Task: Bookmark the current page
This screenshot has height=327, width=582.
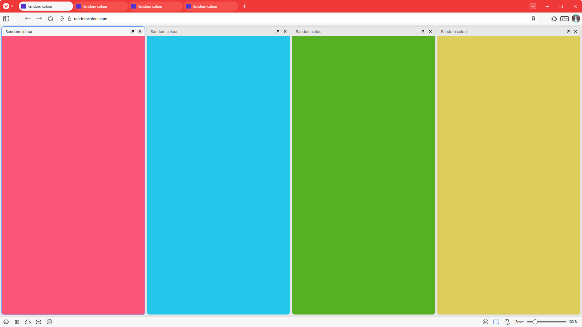Action: pos(533,18)
